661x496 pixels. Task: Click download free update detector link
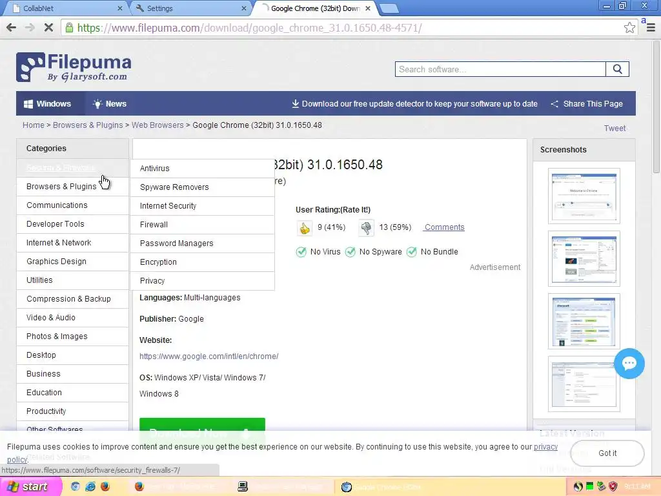pos(414,104)
